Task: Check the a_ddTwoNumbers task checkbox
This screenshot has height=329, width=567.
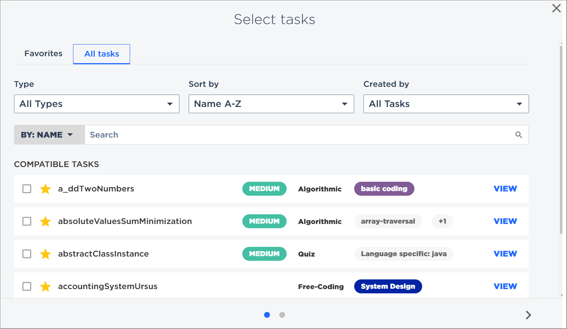Action: click(27, 189)
